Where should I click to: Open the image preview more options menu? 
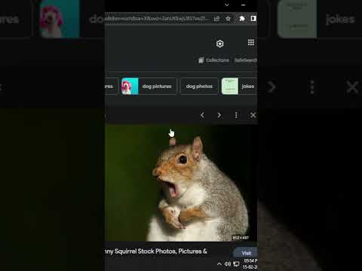click(x=236, y=115)
